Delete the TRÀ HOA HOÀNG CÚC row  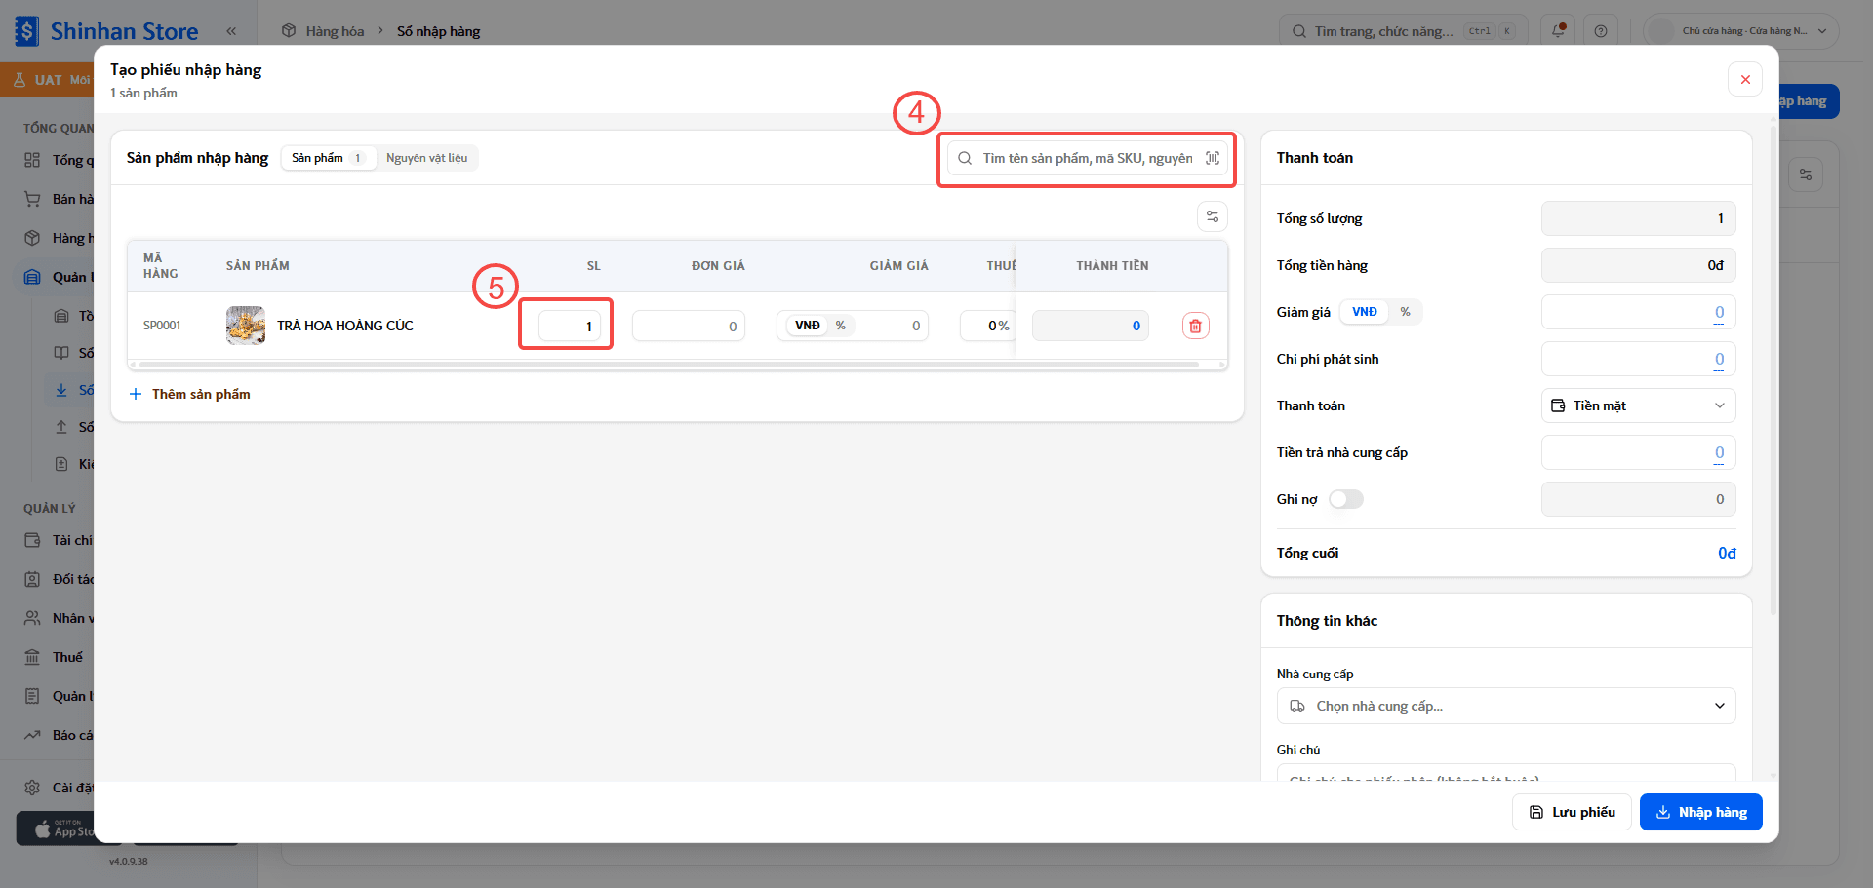(x=1195, y=326)
